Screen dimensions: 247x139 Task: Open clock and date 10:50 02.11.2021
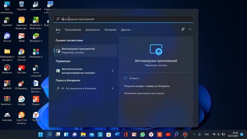point(233,134)
